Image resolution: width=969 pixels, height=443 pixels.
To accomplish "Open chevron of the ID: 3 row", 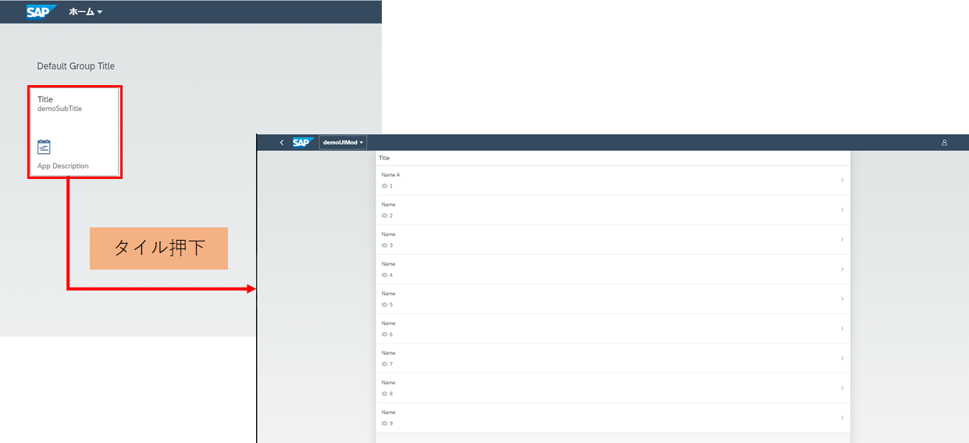I will (842, 240).
